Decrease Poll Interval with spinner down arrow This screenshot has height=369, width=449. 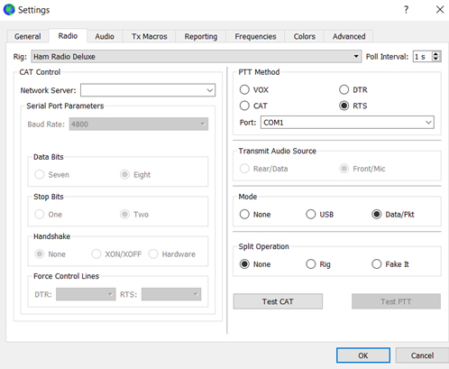click(435, 59)
